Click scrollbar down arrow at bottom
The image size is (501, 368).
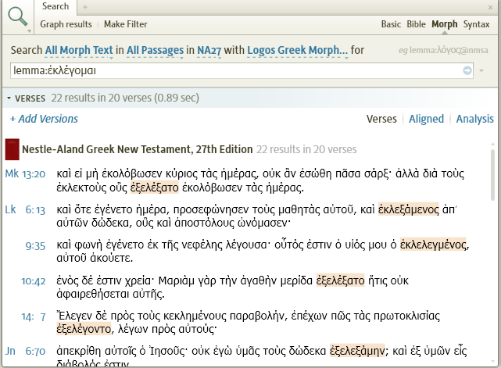(492, 362)
